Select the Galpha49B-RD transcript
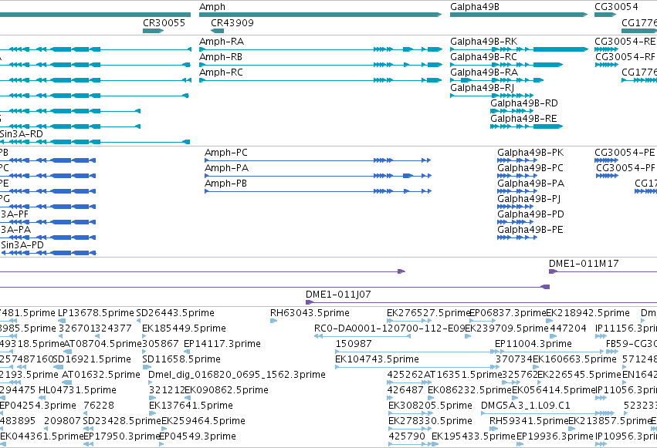 pyautogui.click(x=512, y=111)
